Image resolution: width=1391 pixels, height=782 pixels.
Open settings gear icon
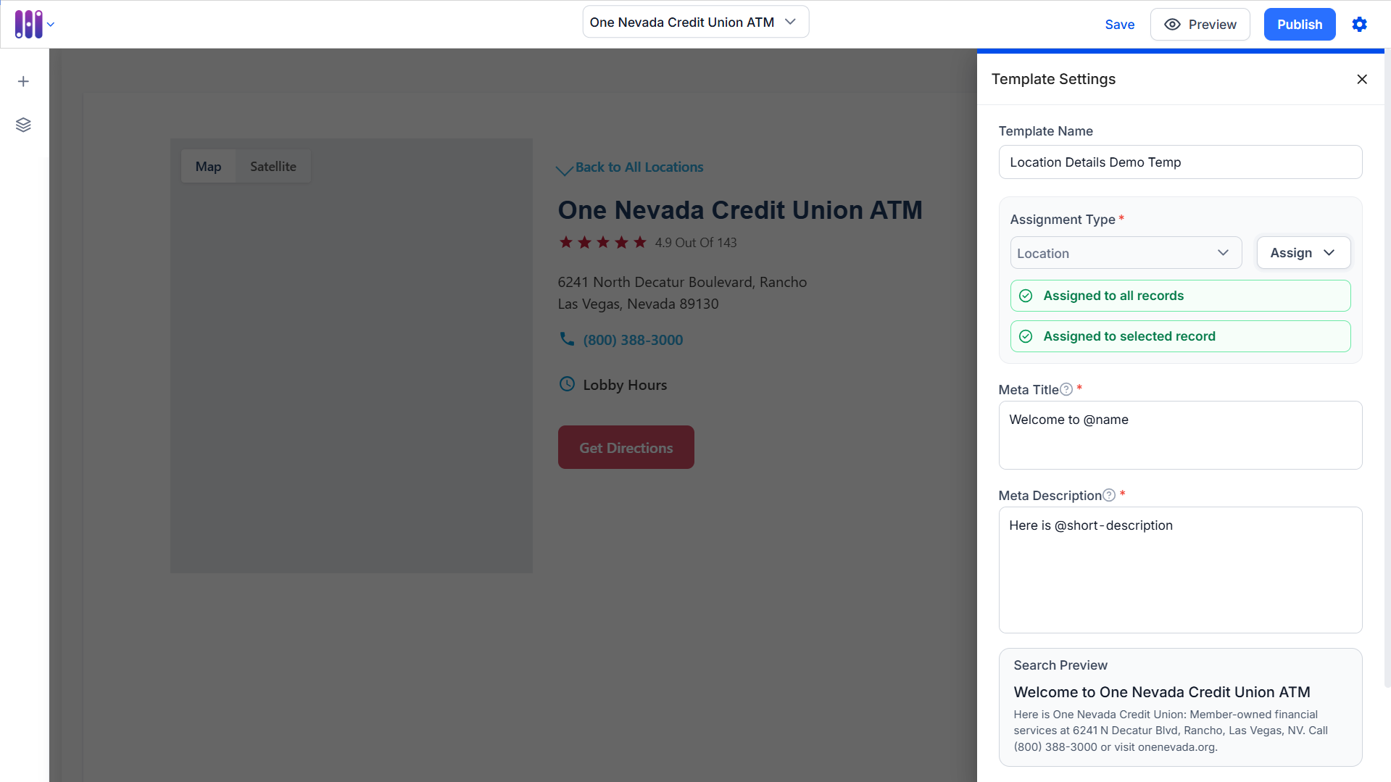pyautogui.click(x=1360, y=24)
